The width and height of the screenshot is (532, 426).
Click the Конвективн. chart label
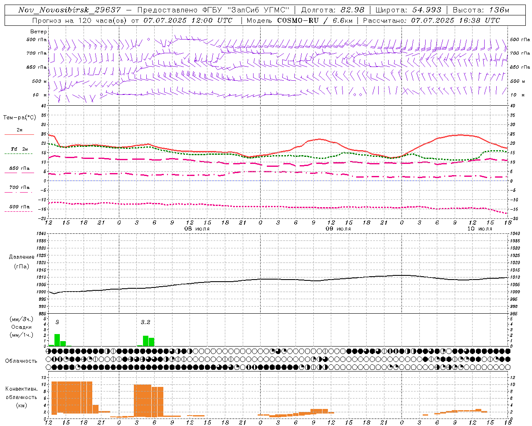point(22,389)
